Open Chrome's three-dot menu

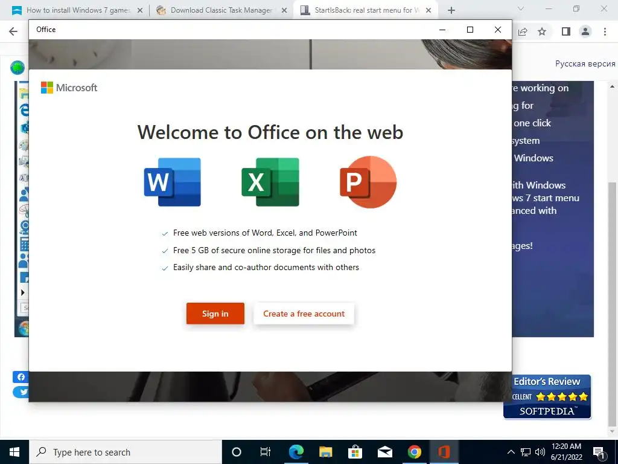[x=605, y=31]
